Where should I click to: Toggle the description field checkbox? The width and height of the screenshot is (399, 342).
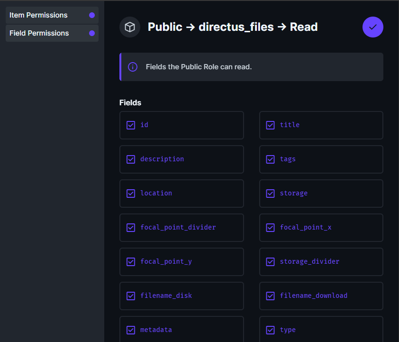(x=131, y=159)
